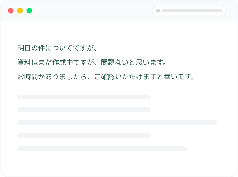Click the word 明日 in first line
The image size is (238, 177).
[24, 48]
